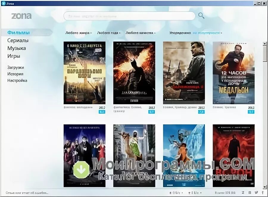Click the Упорядочено sort label
Screen dimensions: 268x197
coord(180,33)
